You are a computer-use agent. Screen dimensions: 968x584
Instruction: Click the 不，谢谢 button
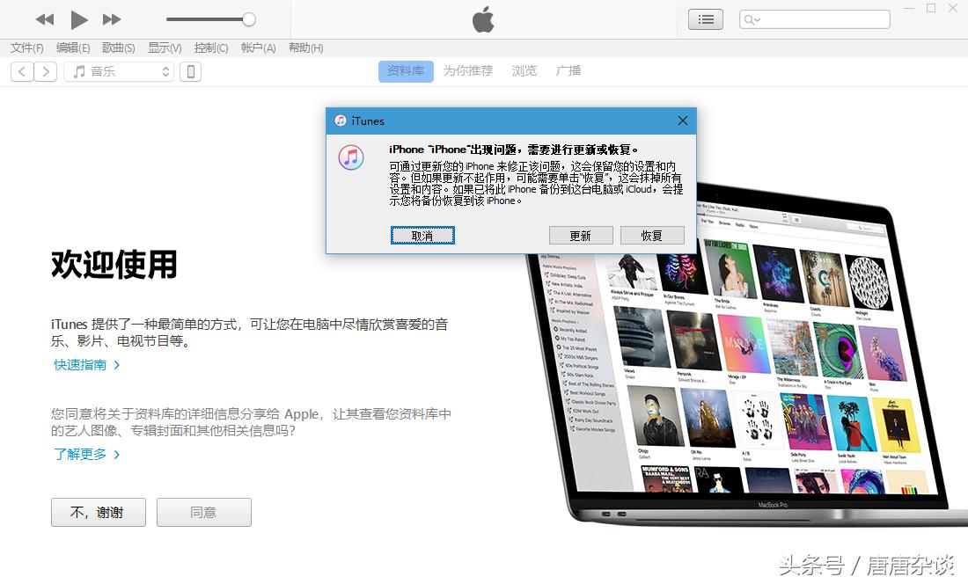click(99, 513)
